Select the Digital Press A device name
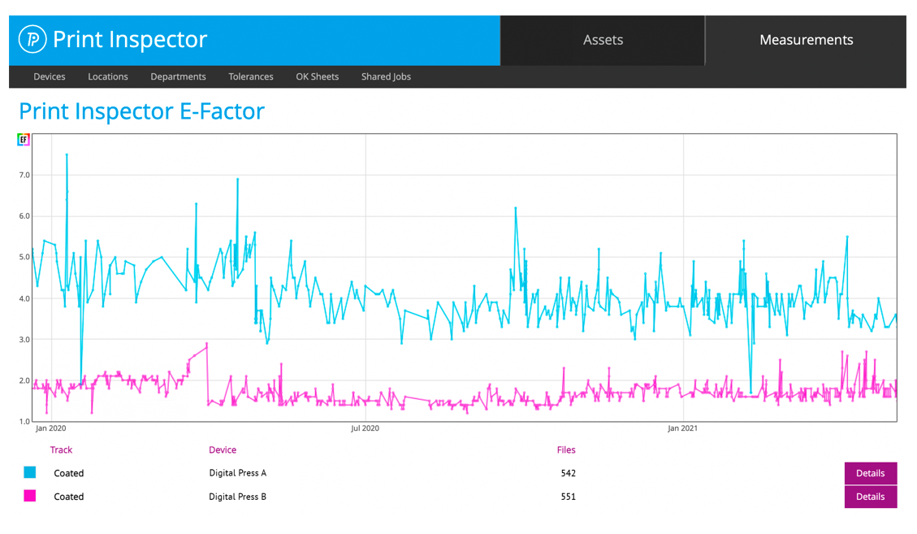This screenshot has height=534, width=917. (x=237, y=473)
